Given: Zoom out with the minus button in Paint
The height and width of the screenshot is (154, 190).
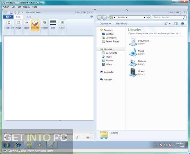Looking at the screenshot, I should point(66,137).
